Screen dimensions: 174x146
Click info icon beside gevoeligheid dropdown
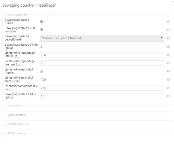(x=168, y=38)
